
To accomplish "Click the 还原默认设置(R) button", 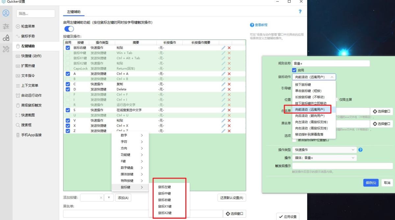I will (x=232, y=198).
